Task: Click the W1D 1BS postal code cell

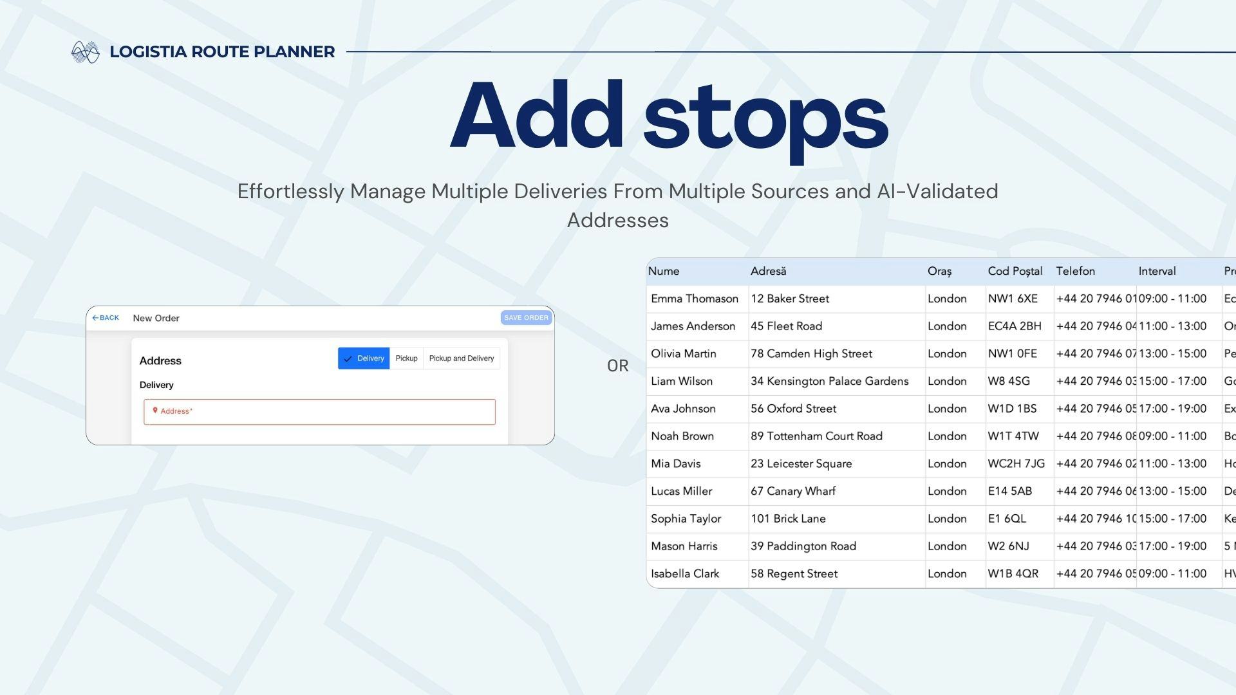Action: coord(1020,409)
